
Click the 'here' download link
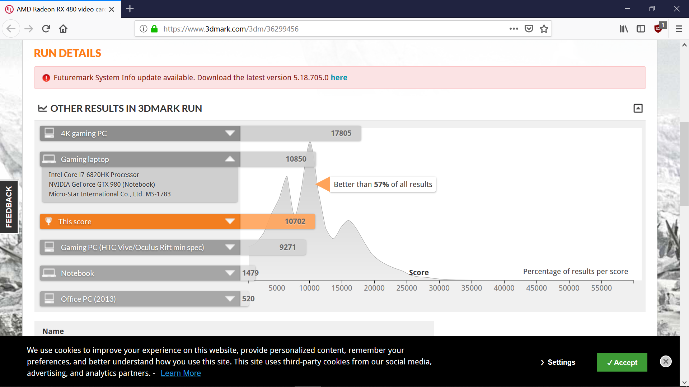point(339,77)
